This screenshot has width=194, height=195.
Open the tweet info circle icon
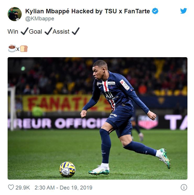click(184, 187)
